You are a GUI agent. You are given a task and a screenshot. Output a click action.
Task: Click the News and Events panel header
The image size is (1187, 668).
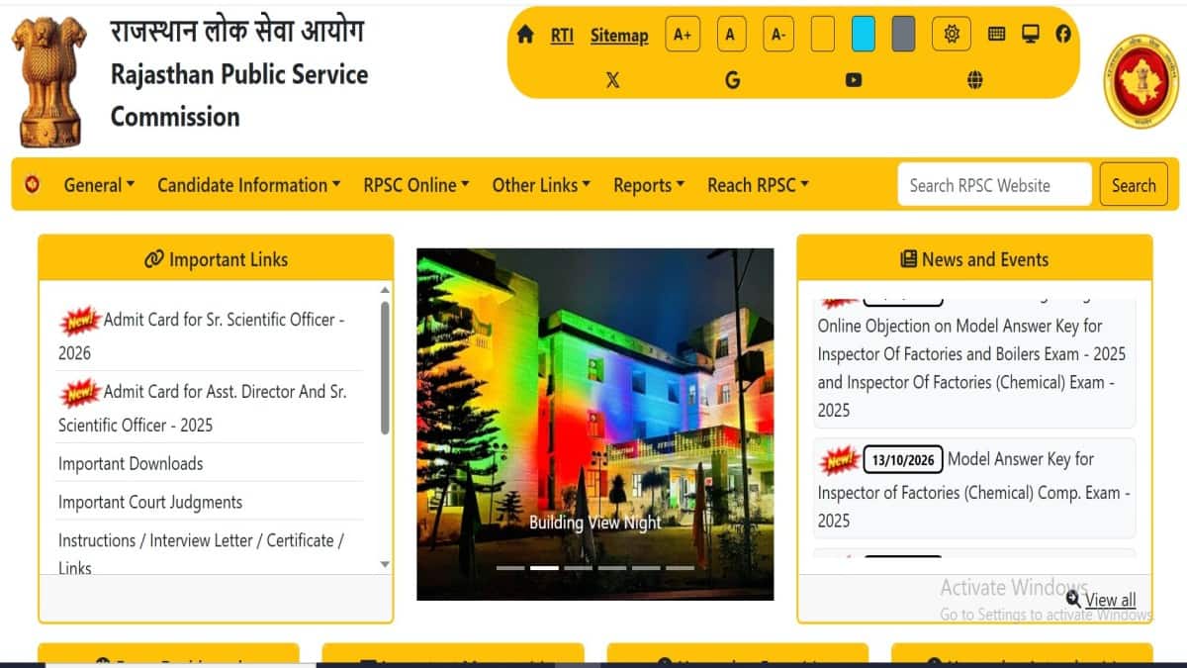[974, 259]
